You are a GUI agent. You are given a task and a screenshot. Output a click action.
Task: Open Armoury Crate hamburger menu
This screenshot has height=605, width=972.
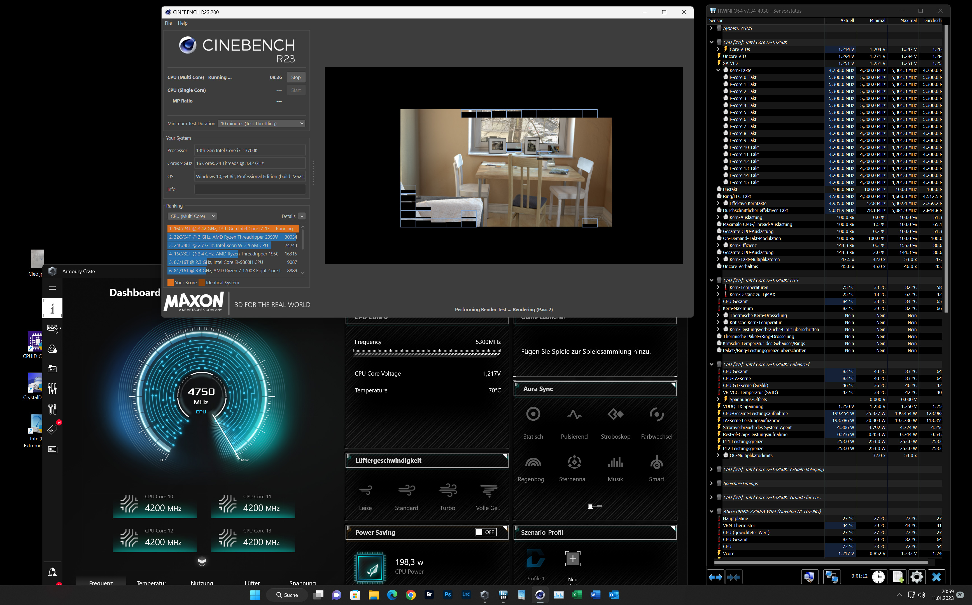point(52,288)
